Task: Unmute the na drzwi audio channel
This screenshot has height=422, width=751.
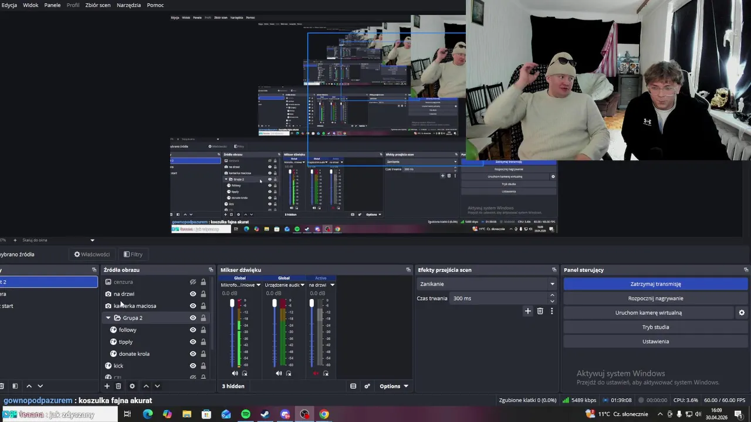Action: click(x=316, y=373)
